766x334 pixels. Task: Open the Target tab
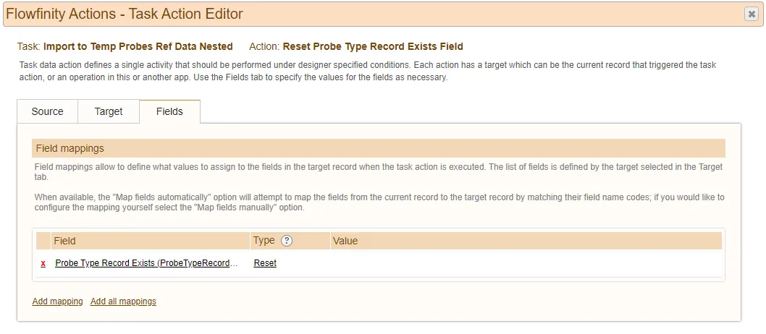pyautogui.click(x=109, y=111)
